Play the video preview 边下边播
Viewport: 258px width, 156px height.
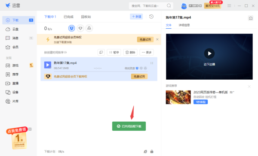[209, 54]
